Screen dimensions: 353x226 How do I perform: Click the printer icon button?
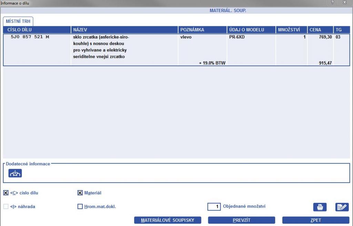320,207
